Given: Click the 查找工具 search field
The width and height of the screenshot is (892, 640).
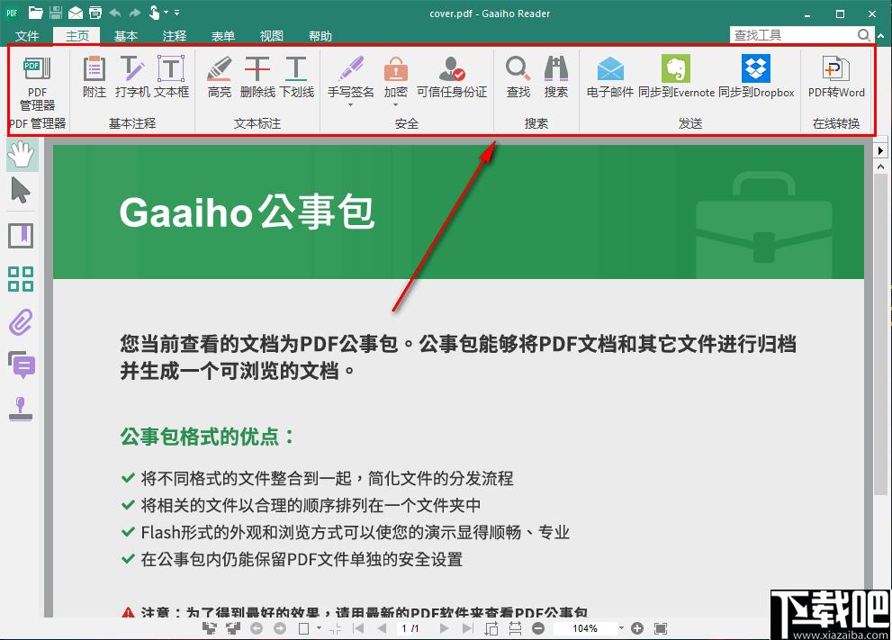Looking at the screenshot, I should pos(794,35).
